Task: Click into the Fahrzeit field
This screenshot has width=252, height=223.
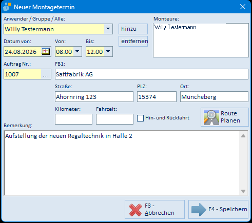Action: pyautogui.click(x=114, y=119)
